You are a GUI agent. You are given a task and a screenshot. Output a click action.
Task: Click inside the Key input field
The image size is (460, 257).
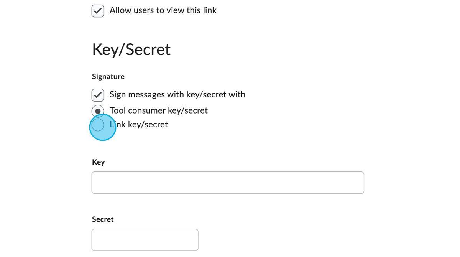pos(228,182)
